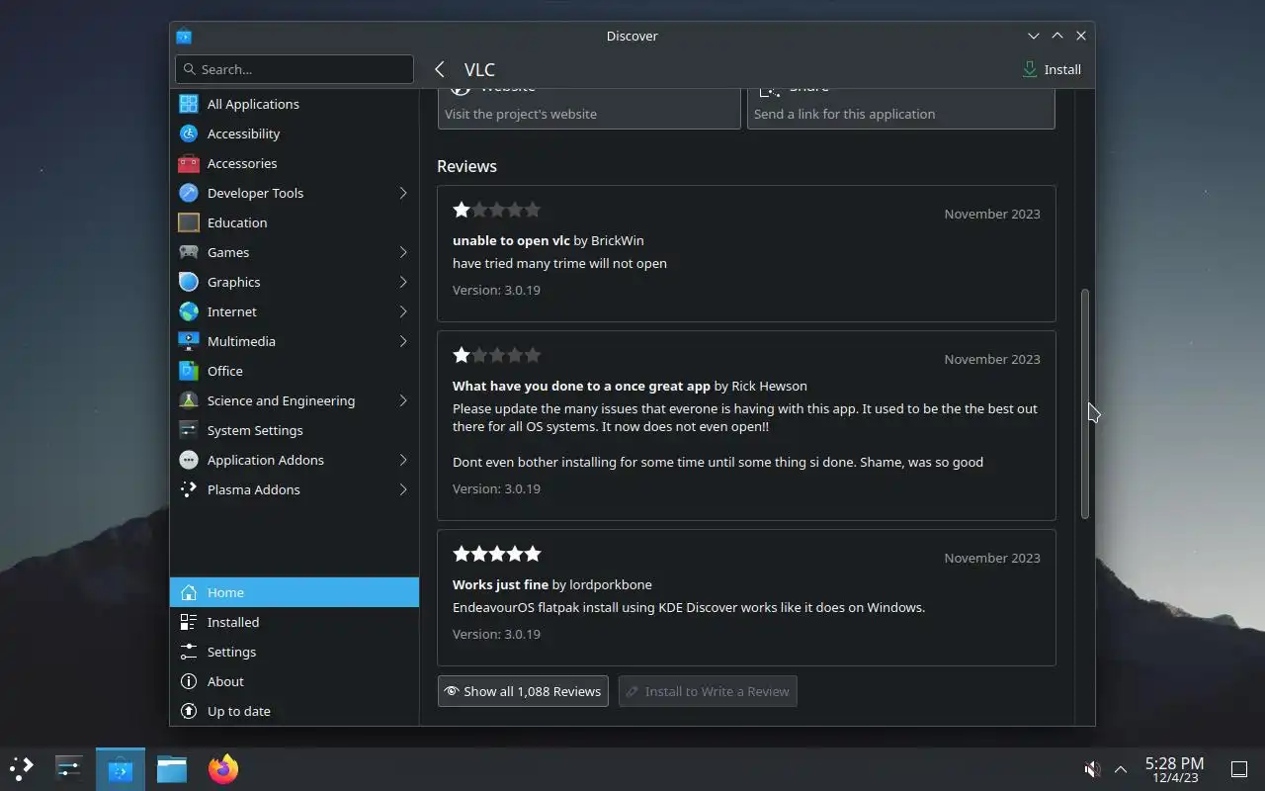Viewport: 1265px width, 791px height.
Task: Open the KDE application launcher
Action: pyautogui.click(x=22, y=768)
